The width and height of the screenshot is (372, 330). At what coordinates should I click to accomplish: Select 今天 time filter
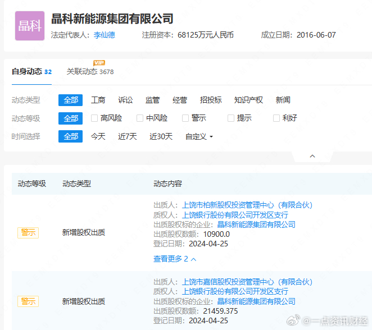coord(98,136)
